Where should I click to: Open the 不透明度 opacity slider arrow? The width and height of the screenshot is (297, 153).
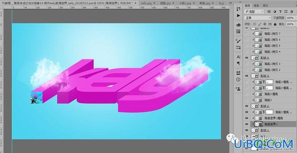pos(296,18)
